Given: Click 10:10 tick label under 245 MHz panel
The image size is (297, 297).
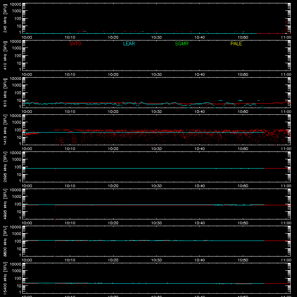Looking at the screenshot, I should (x=70, y=37).
